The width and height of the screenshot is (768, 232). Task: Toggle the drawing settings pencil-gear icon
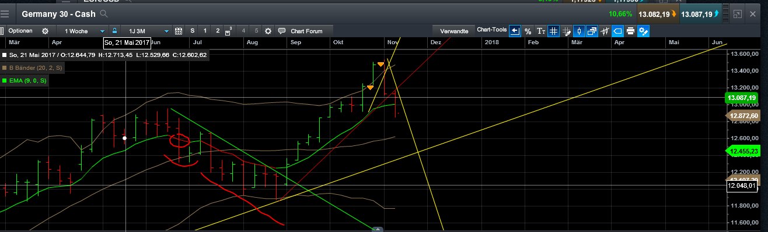643,31
